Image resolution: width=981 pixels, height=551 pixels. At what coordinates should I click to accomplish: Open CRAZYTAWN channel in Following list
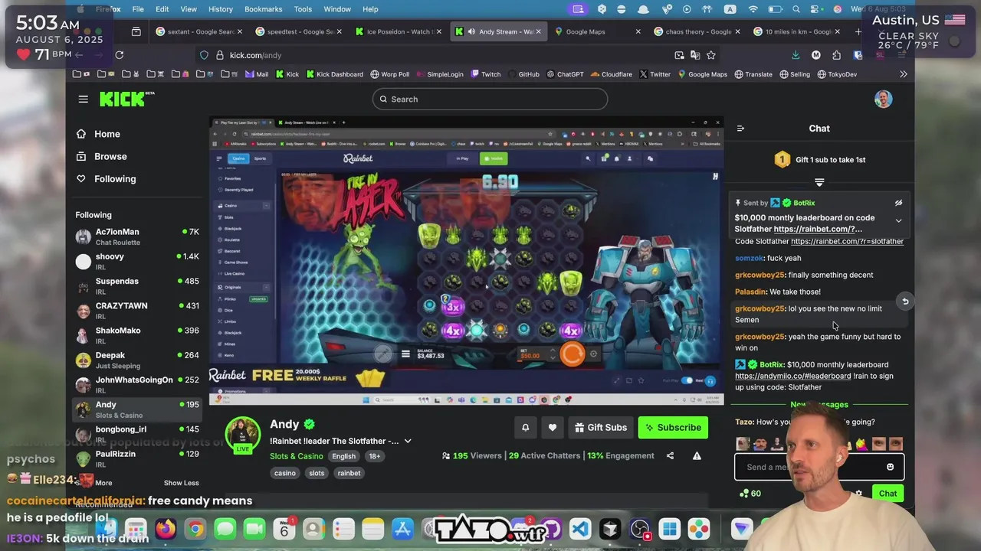pyautogui.click(x=136, y=311)
